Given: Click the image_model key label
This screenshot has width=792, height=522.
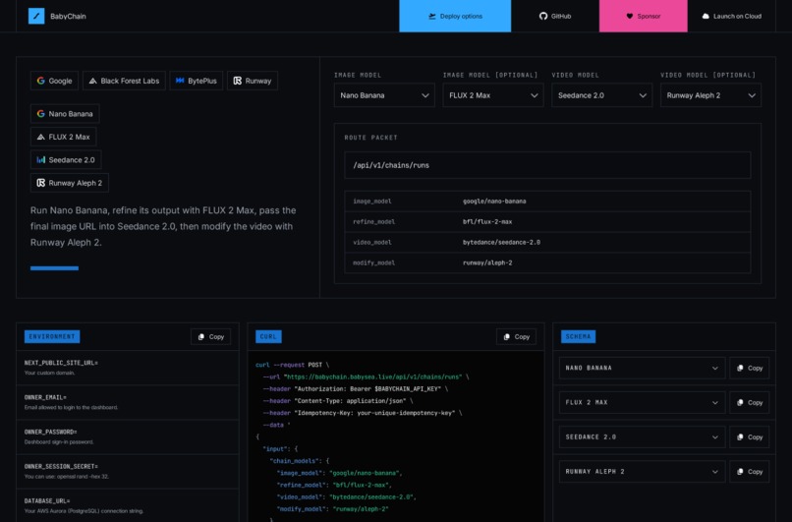Looking at the screenshot, I should tap(372, 202).
